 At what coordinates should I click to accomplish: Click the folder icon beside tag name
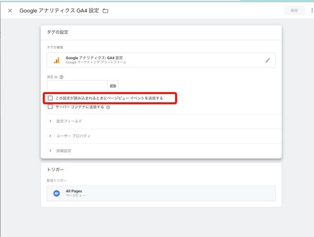click(x=105, y=11)
